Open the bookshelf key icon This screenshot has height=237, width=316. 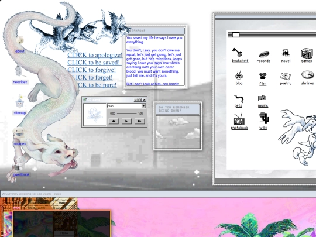tap(237, 53)
